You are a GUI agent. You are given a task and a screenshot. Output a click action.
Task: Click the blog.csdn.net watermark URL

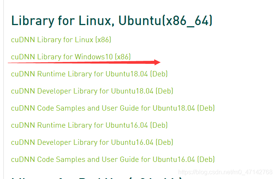(225, 172)
